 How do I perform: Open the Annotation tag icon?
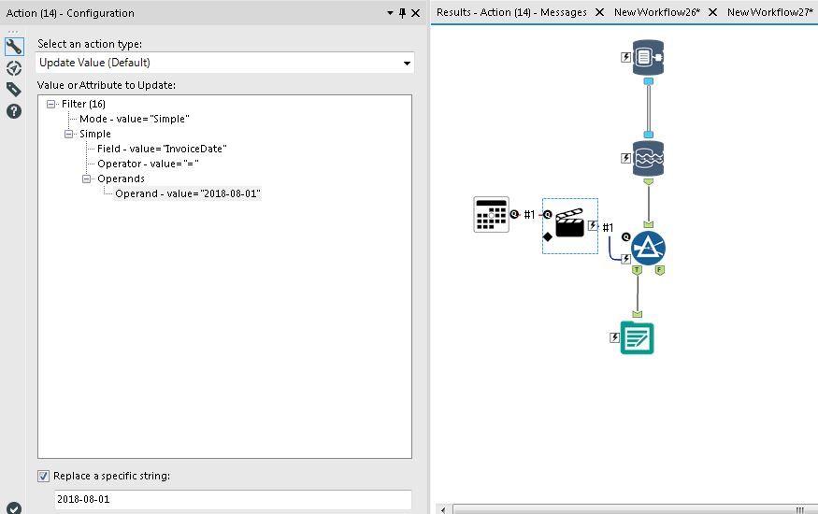pyautogui.click(x=14, y=90)
